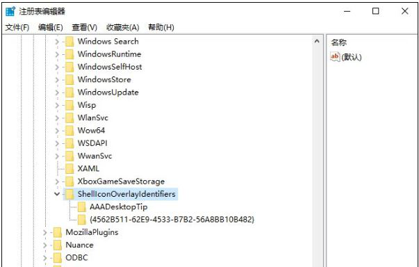Select the WwanSvc tree label
The height and width of the screenshot is (267, 419).
95,156
